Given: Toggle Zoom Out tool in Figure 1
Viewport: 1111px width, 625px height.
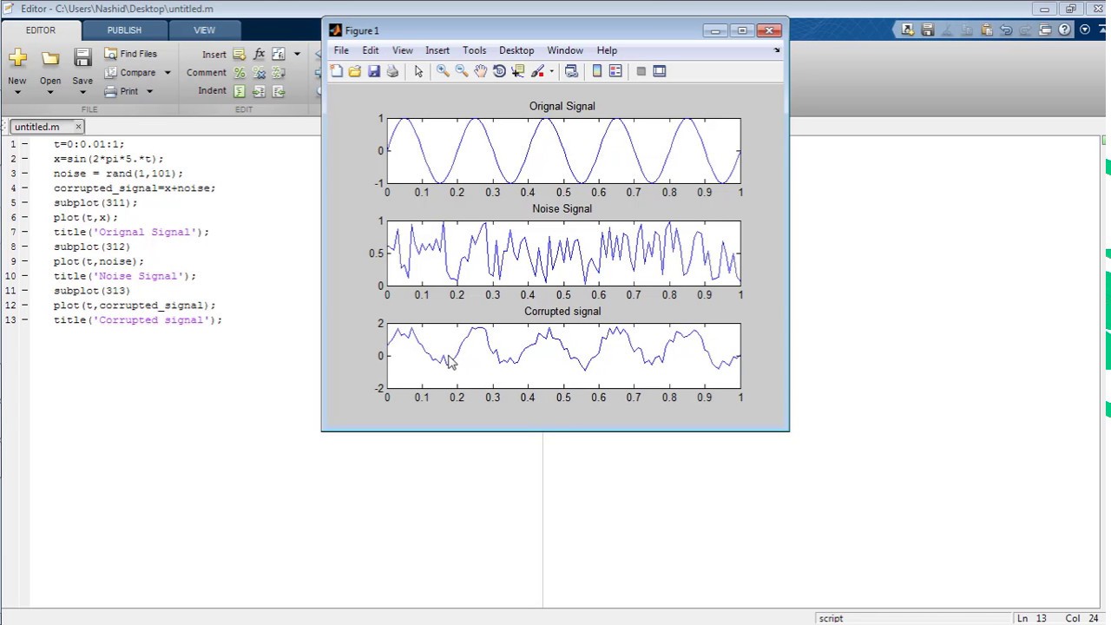Looking at the screenshot, I should pos(462,71).
